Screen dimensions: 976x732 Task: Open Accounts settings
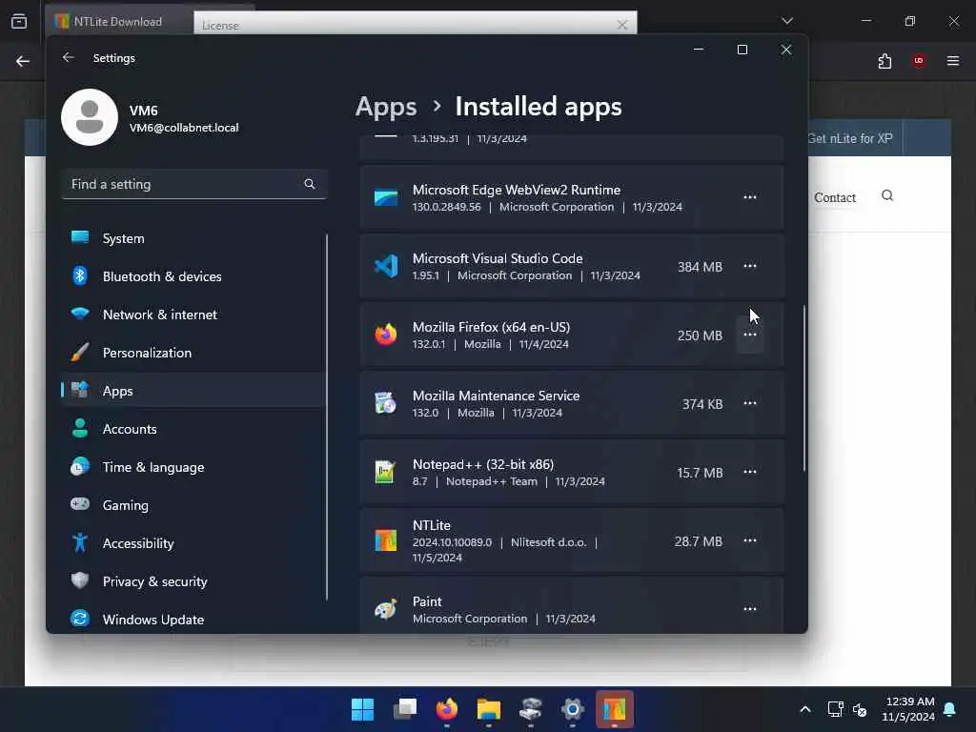(193, 429)
